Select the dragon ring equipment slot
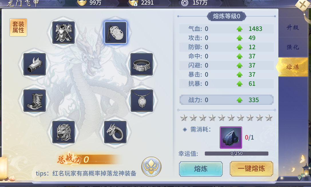The image size is (311, 187). tap(115, 132)
